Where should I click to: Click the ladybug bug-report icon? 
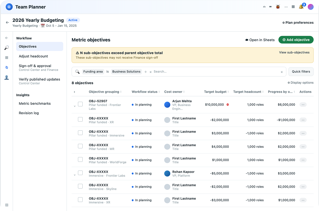coord(278,7)
